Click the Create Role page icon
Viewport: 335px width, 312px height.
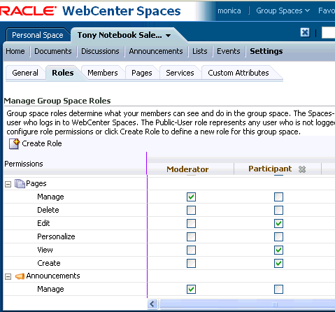coord(14,143)
